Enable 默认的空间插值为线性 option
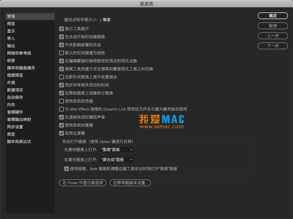 click(62, 53)
